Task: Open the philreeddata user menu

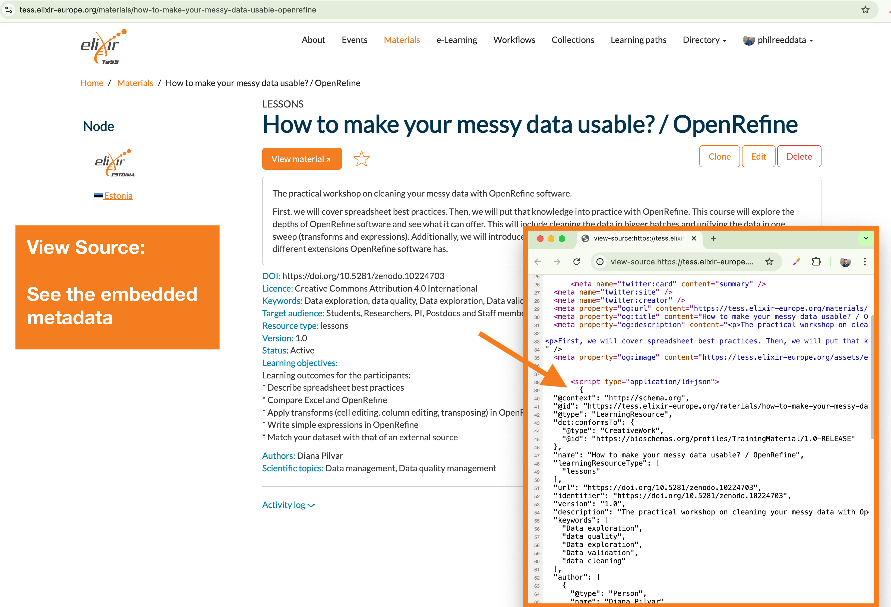Action: [778, 40]
